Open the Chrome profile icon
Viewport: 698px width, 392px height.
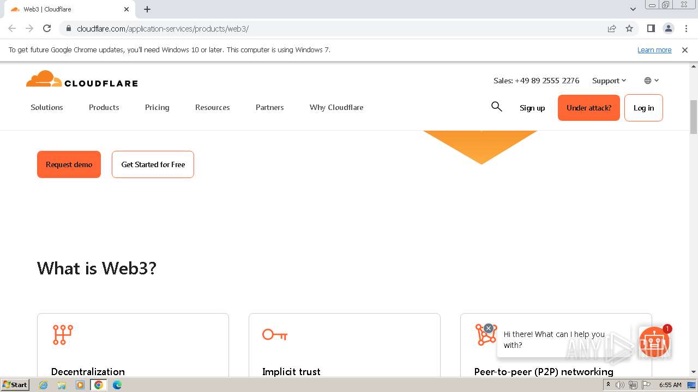(x=668, y=28)
